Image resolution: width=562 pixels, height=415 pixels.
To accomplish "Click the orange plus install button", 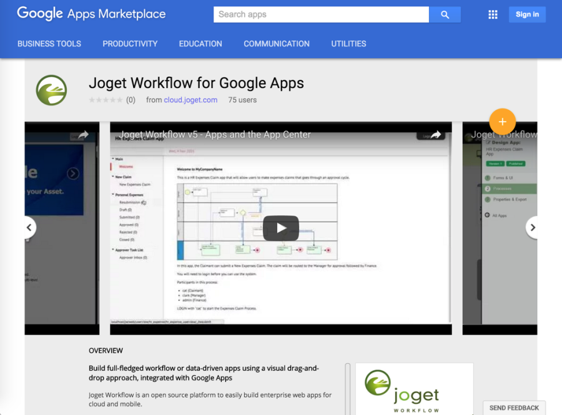I will [502, 122].
